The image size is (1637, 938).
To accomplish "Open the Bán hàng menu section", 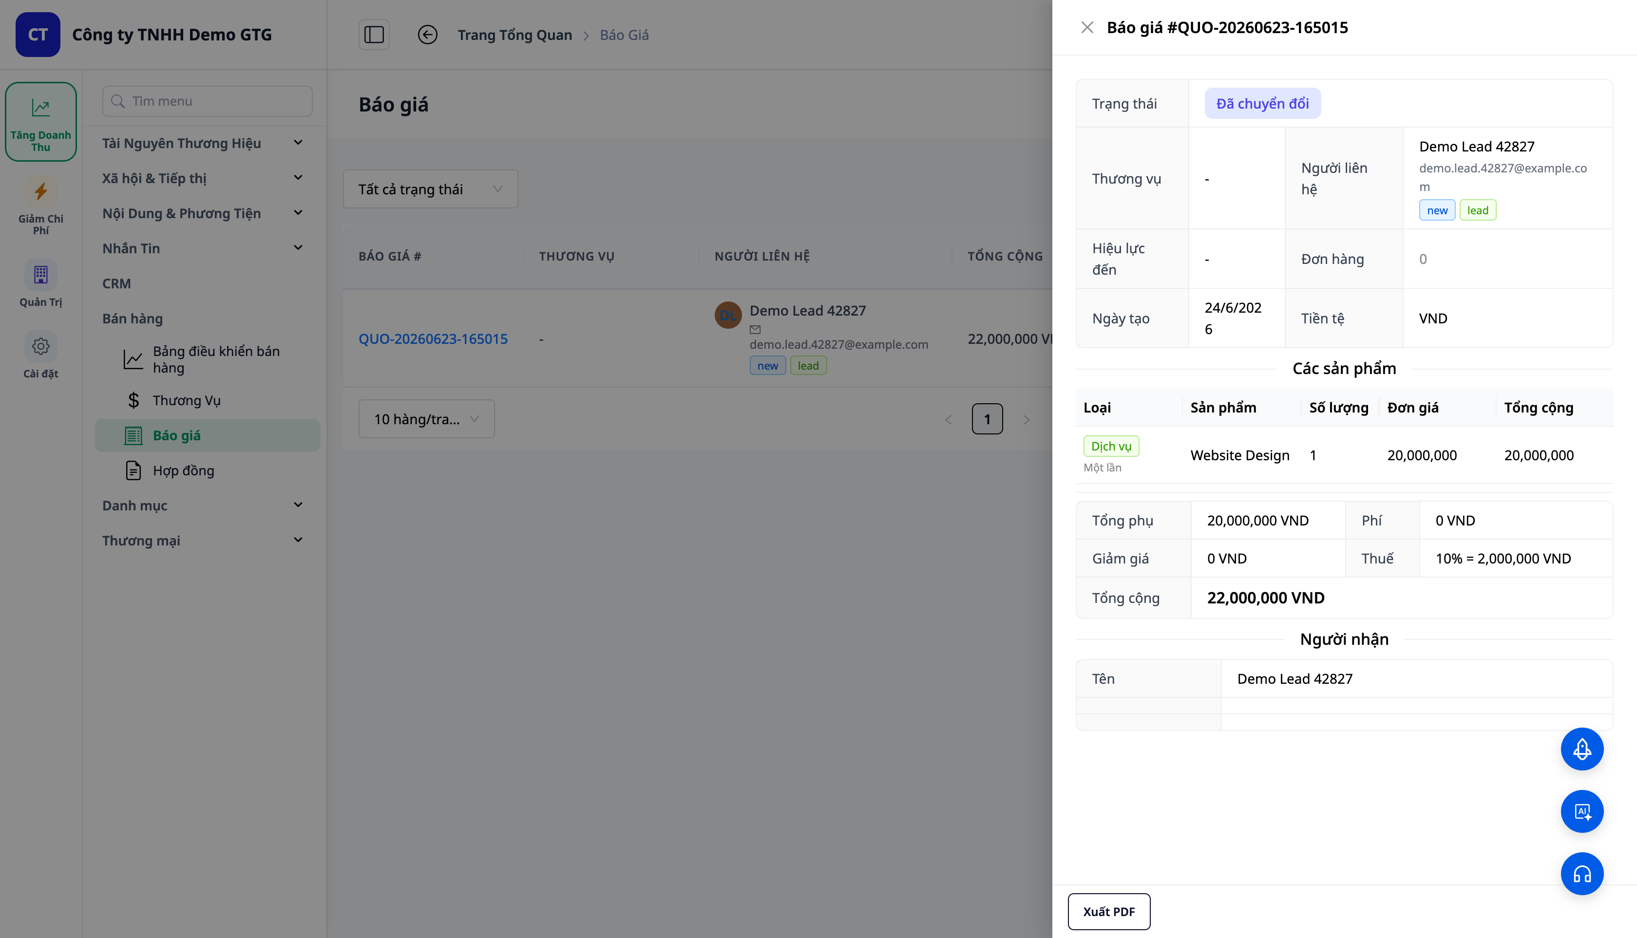I will pyautogui.click(x=133, y=318).
